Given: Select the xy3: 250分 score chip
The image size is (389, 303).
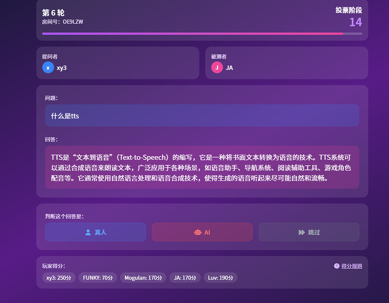Looking at the screenshot, I should point(59,278).
